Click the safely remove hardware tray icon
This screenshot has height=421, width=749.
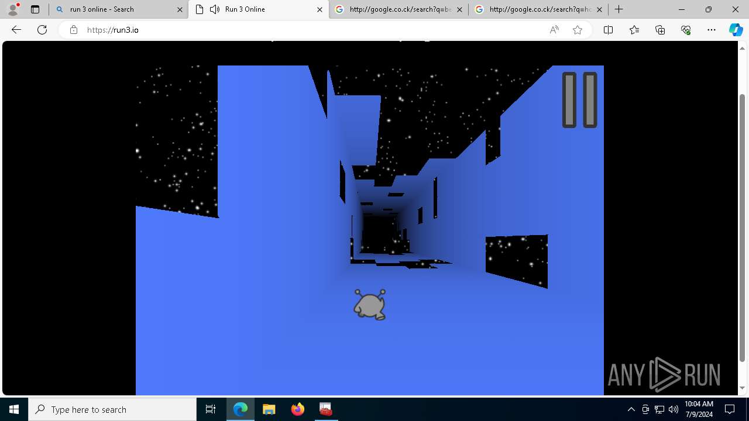coord(645,409)
